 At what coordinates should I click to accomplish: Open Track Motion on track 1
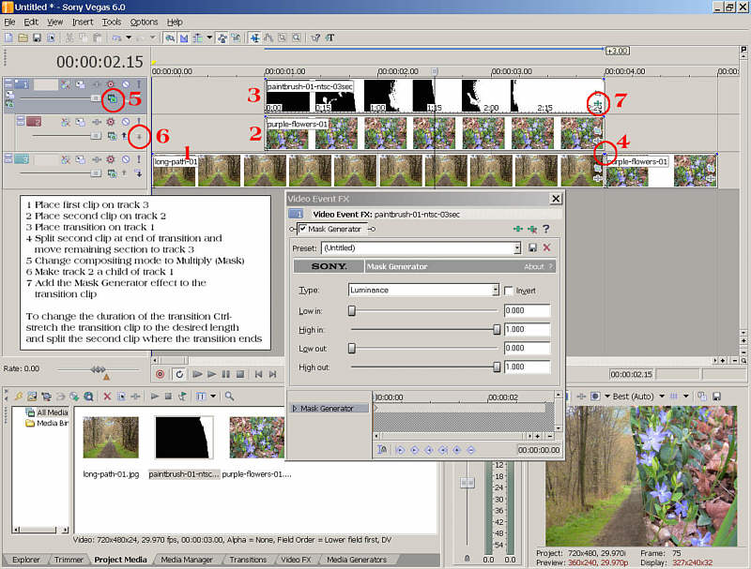(x=80, y=84)
